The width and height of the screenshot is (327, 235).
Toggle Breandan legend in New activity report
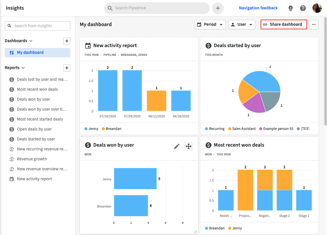pyautogui.click(x=111, y=129)
